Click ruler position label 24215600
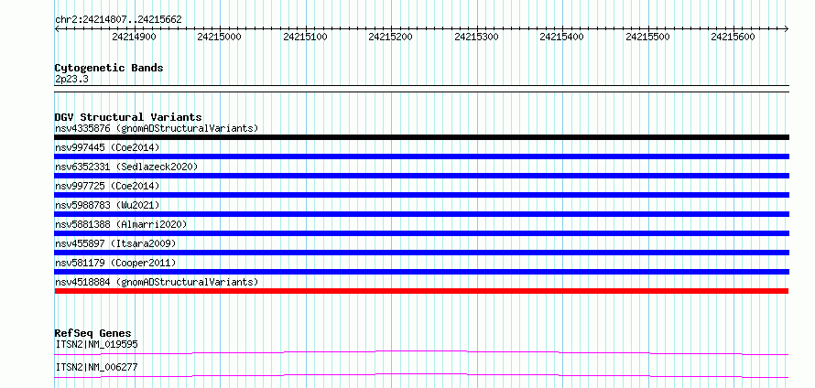This screenshot has height=388, width=815. click(733, 37)
